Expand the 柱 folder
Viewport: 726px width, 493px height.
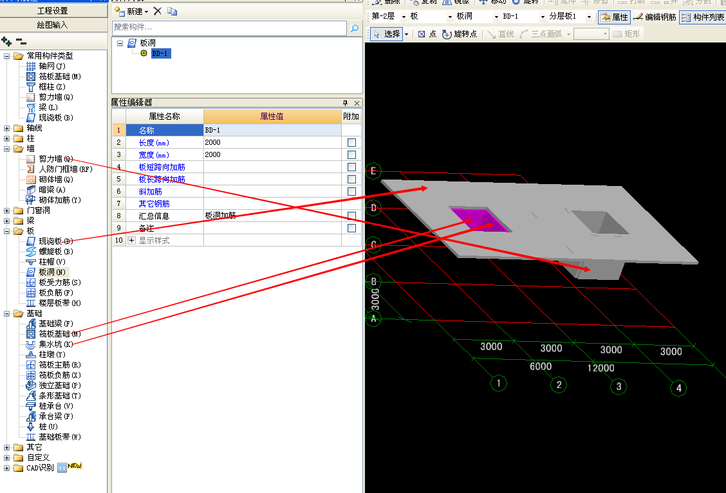pos(6,138)
